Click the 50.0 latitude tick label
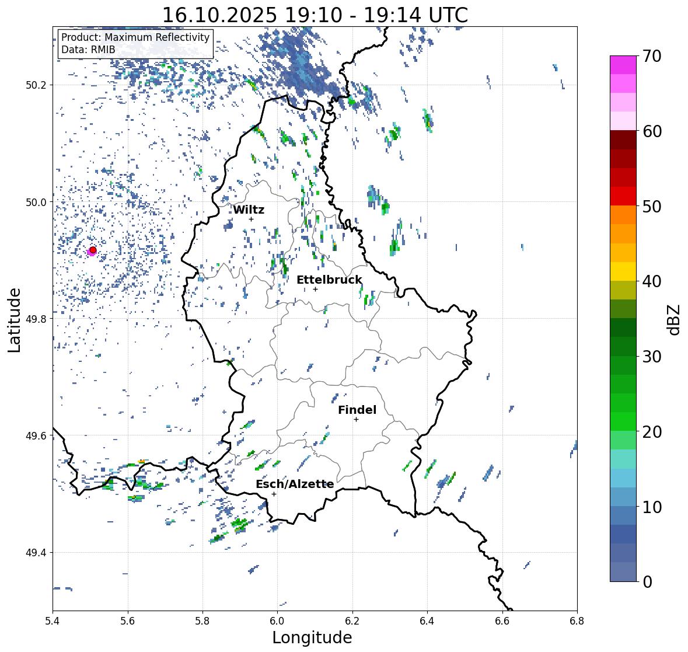This screenshot has height=652, width=688. (x=36, y=202)
